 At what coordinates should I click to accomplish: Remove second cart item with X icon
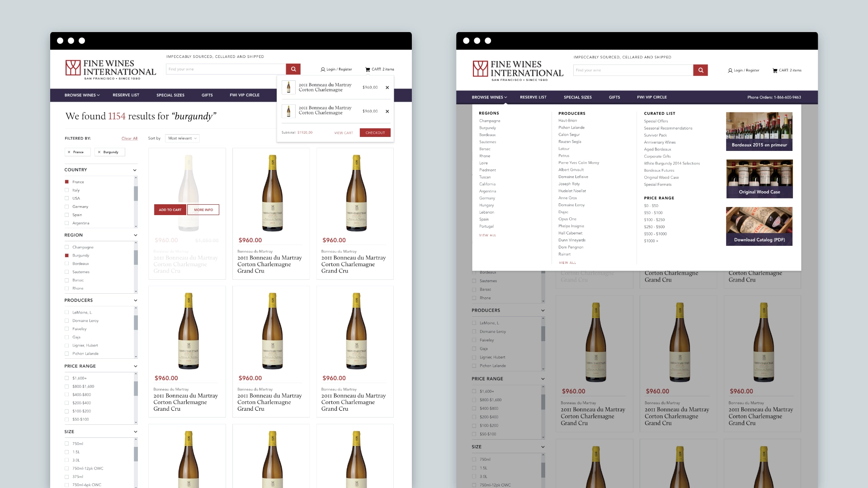387,111
